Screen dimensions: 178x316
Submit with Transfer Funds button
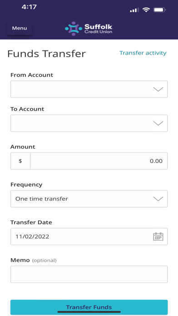(x=89, y=307)
